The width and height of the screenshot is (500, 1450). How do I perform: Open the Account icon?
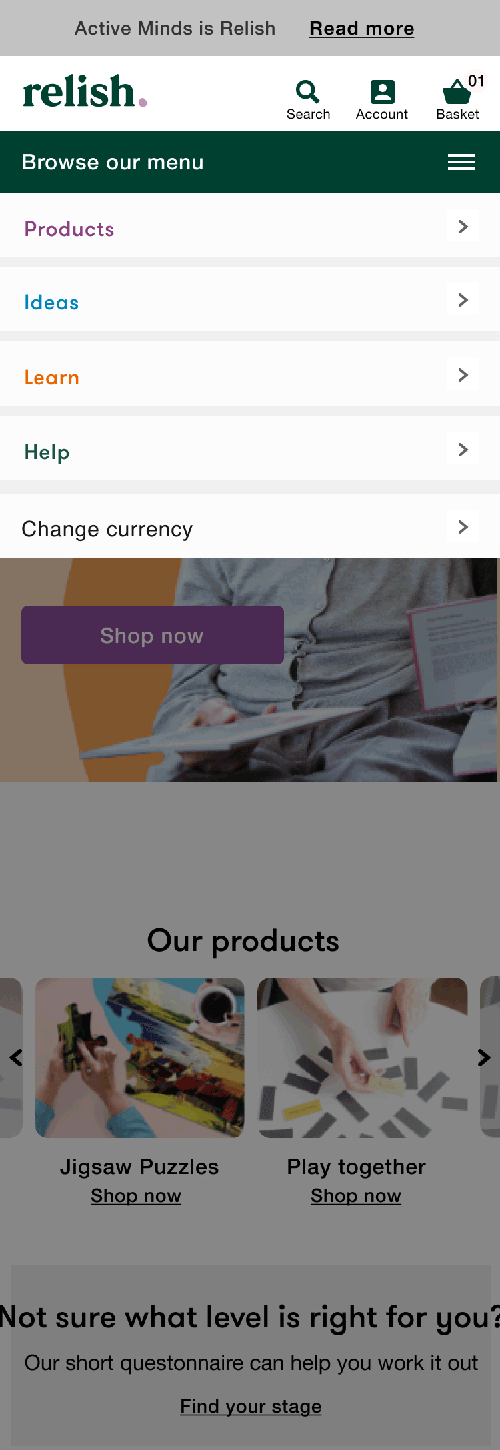tap(382, 92)
